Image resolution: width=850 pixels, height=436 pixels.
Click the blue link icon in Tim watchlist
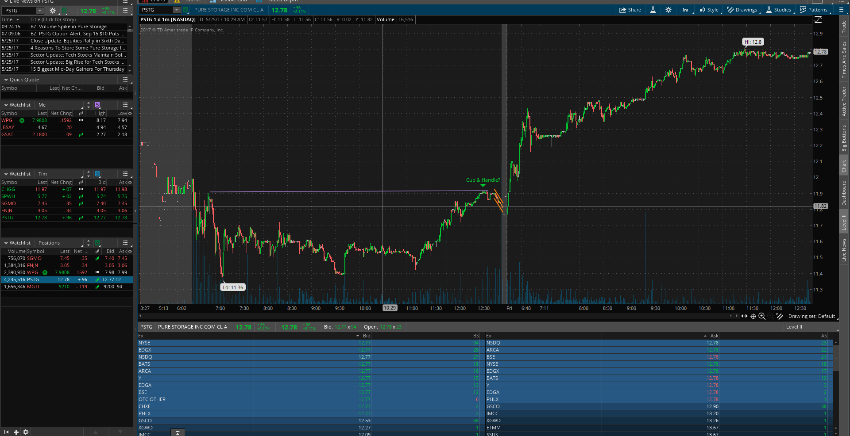coord(97,174)
